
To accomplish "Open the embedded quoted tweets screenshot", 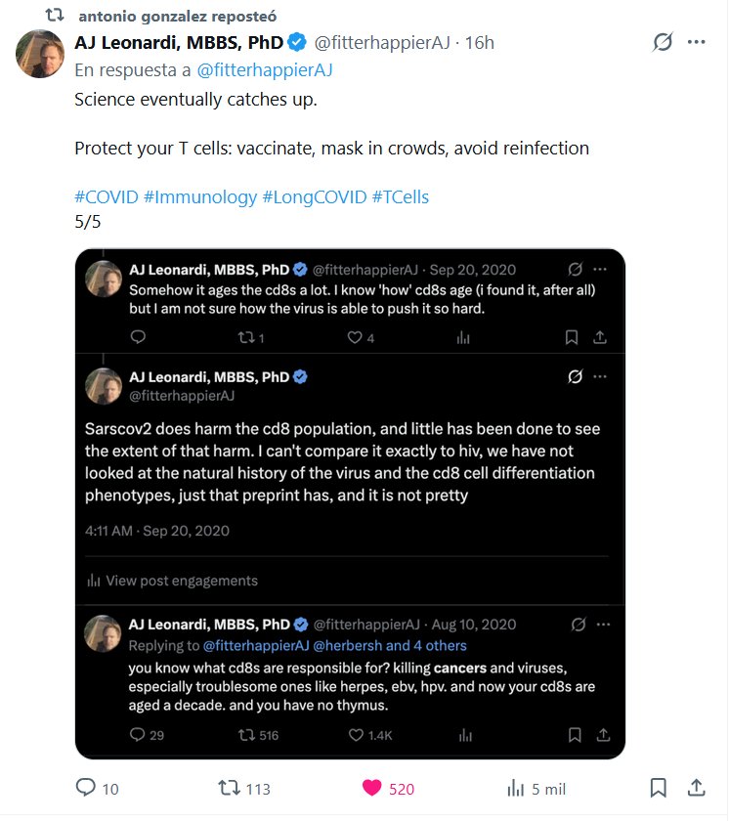I will 350,503.
